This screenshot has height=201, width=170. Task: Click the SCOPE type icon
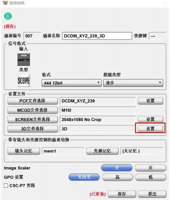click(x=24, y=81)
